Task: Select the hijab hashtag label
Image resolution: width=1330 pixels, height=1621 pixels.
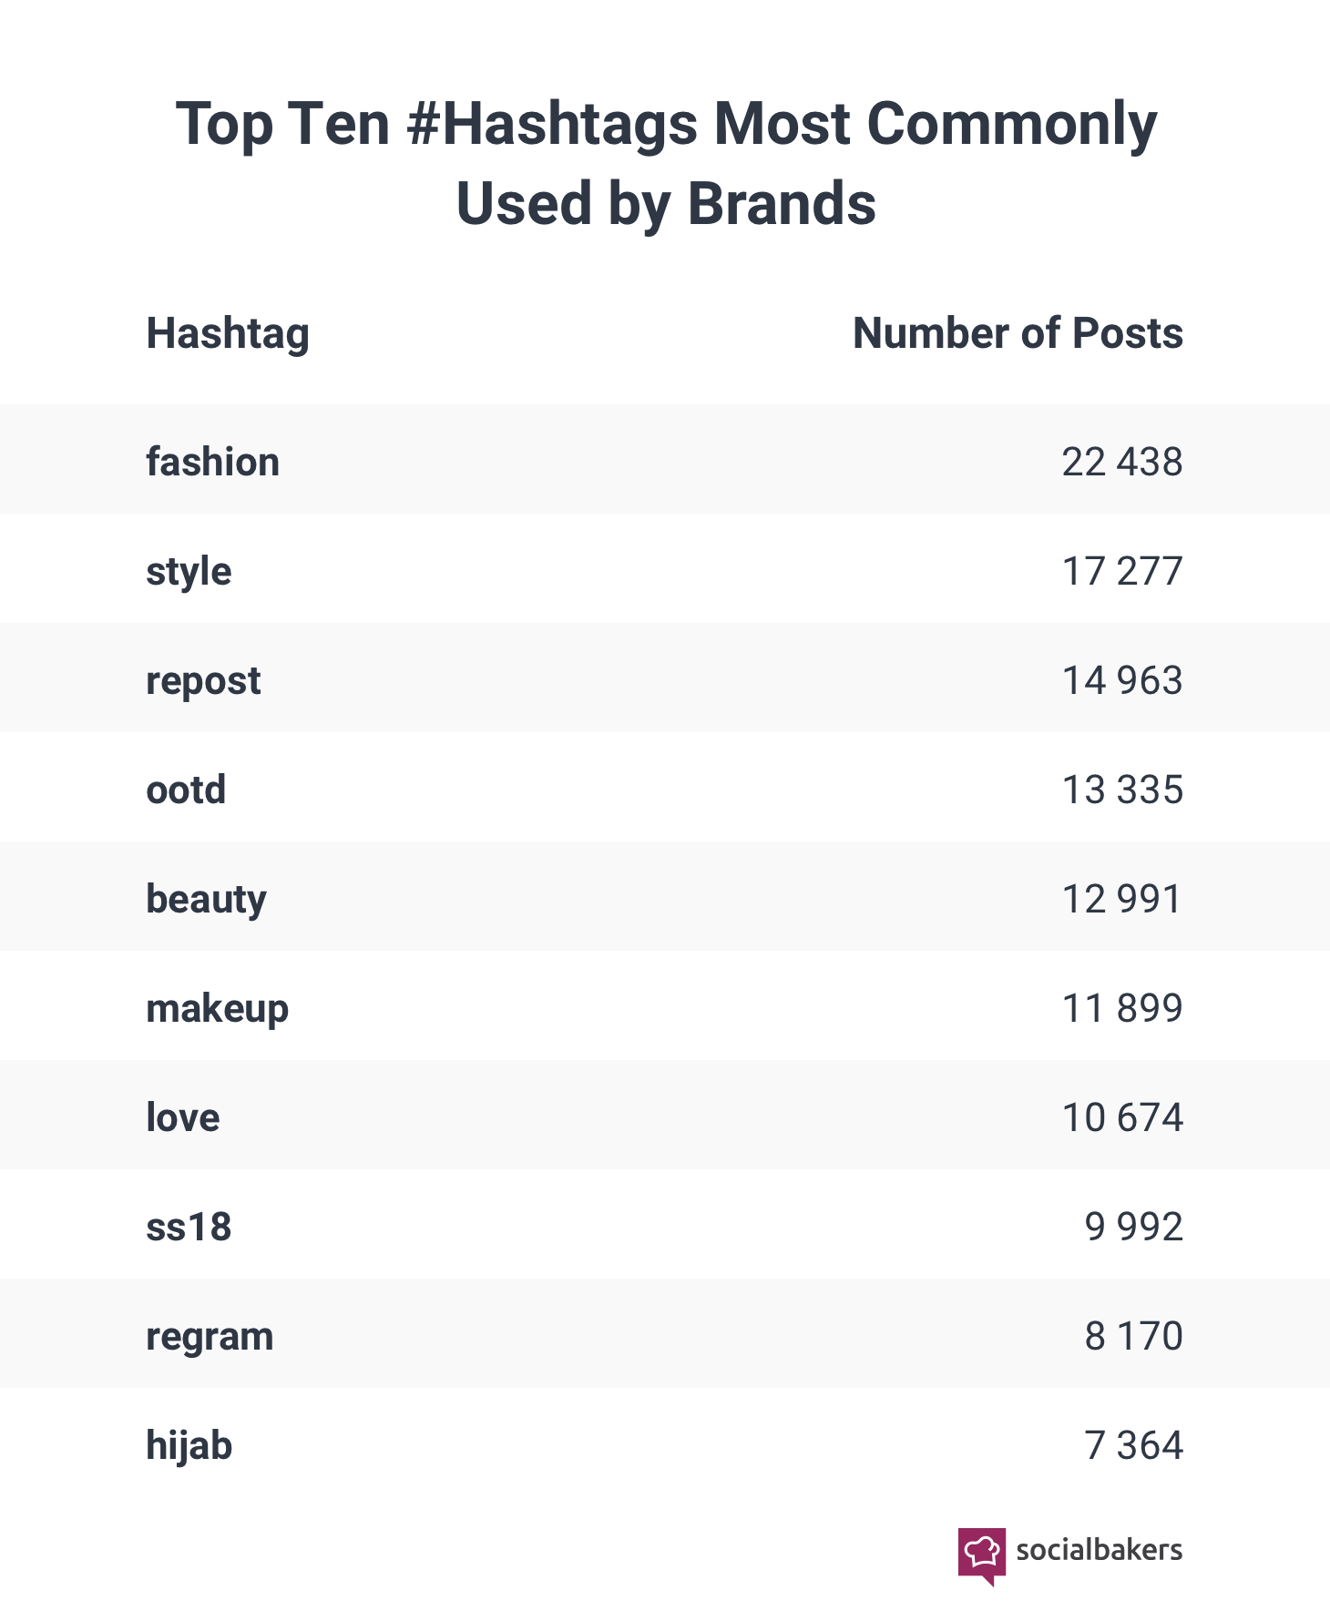Action: (189, 1446)
